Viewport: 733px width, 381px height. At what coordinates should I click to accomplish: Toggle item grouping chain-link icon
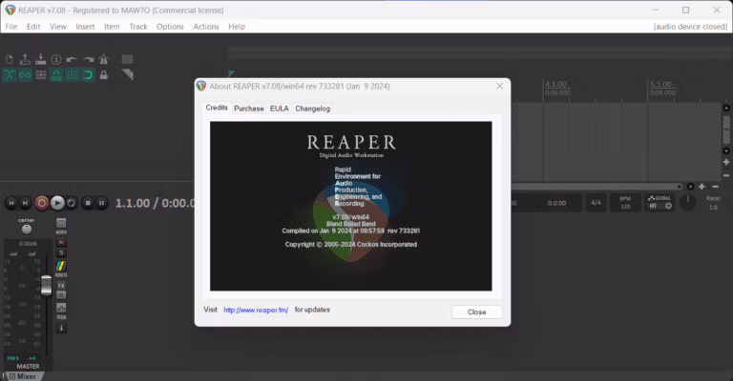pos(25,75)
